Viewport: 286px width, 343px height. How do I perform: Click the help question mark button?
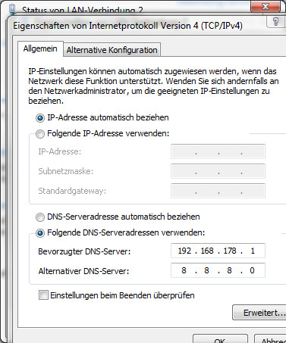(275, 22)
